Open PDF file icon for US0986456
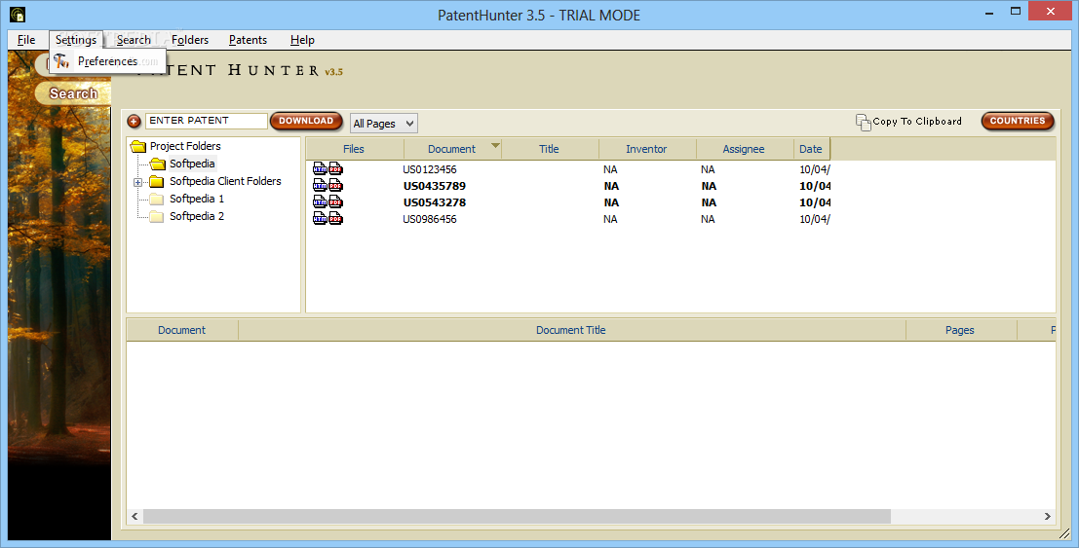 click(336, 219)
